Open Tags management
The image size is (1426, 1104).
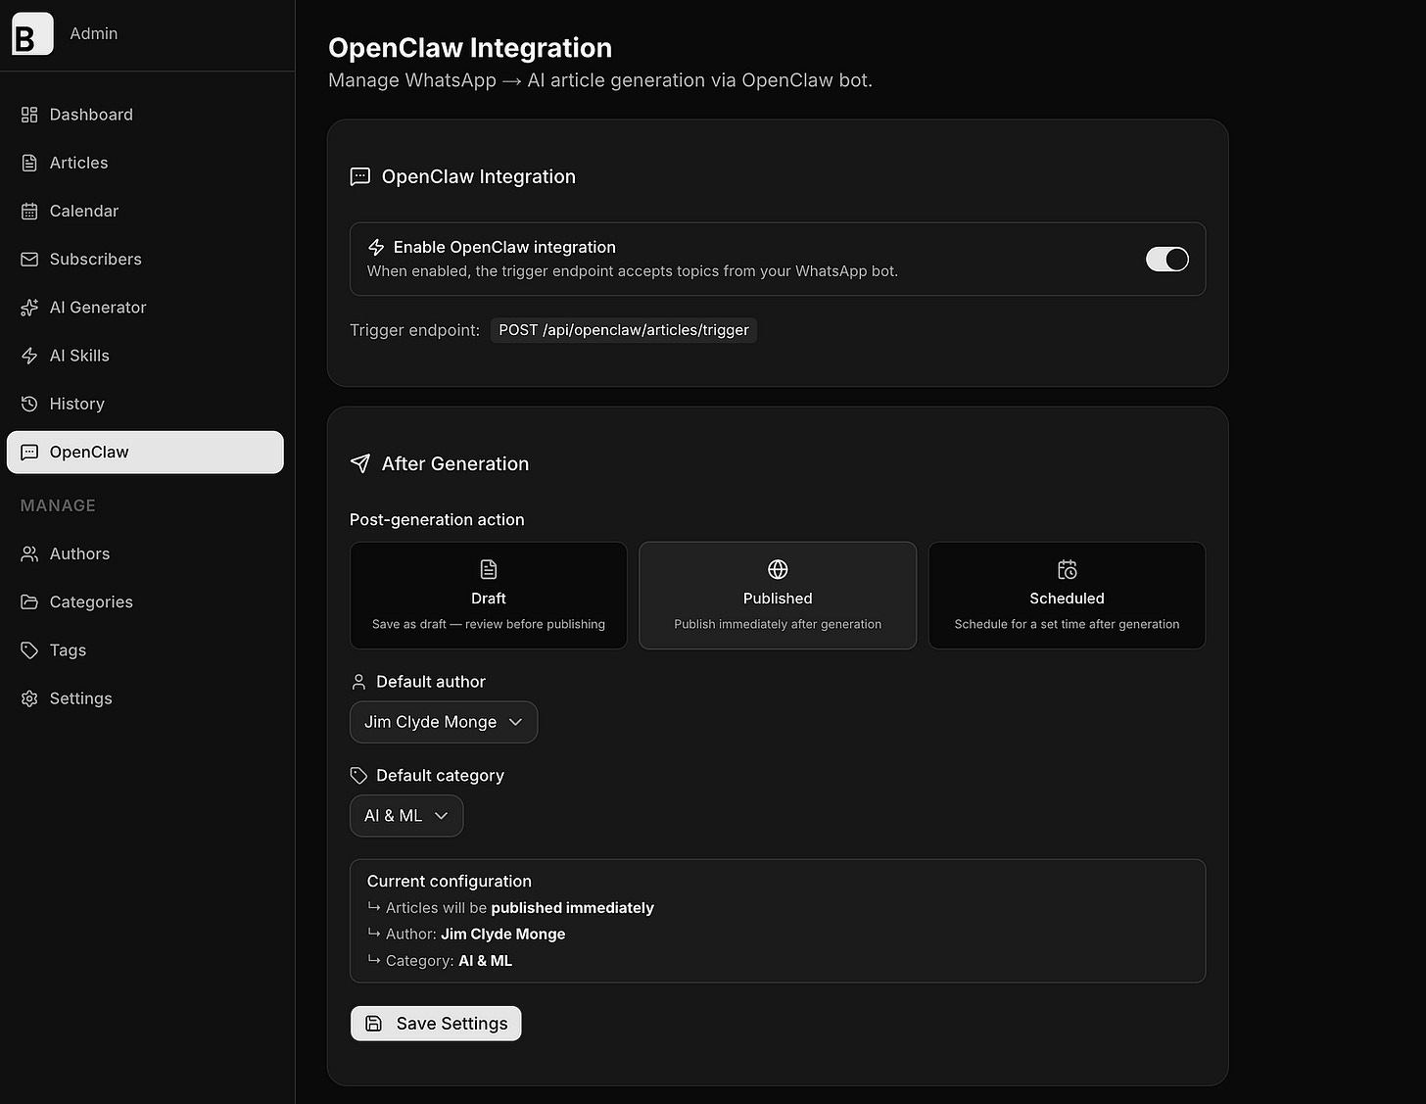(145, 650)
